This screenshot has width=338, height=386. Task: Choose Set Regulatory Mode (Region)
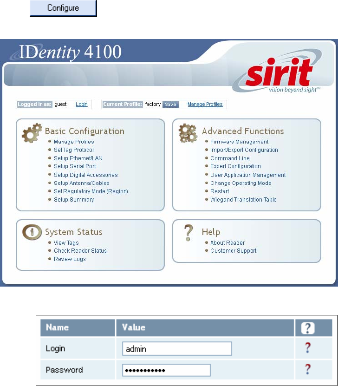pyautogui.click(x=91, y=191)
